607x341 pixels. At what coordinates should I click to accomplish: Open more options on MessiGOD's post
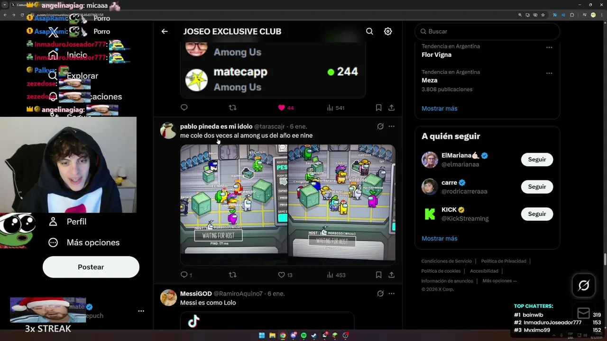391,294
